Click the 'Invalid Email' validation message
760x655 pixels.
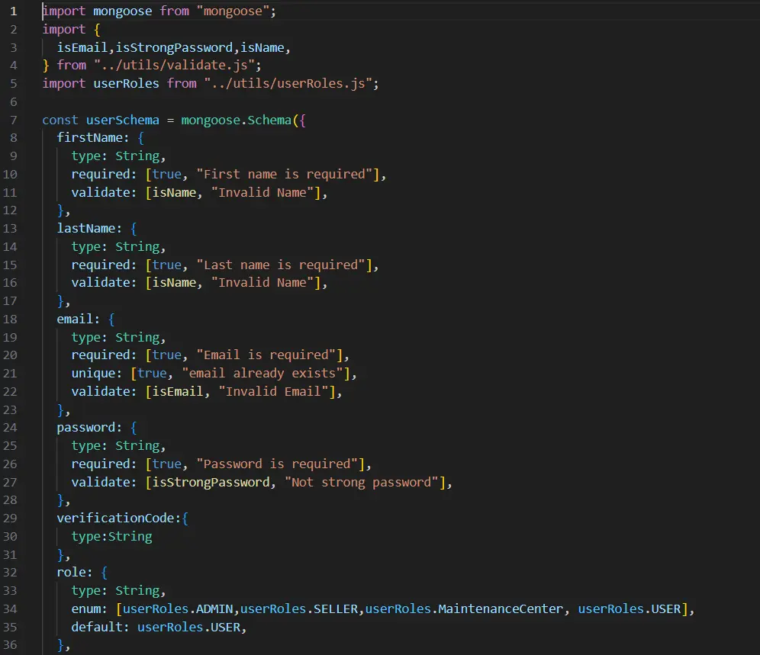(x=277, y=391)
